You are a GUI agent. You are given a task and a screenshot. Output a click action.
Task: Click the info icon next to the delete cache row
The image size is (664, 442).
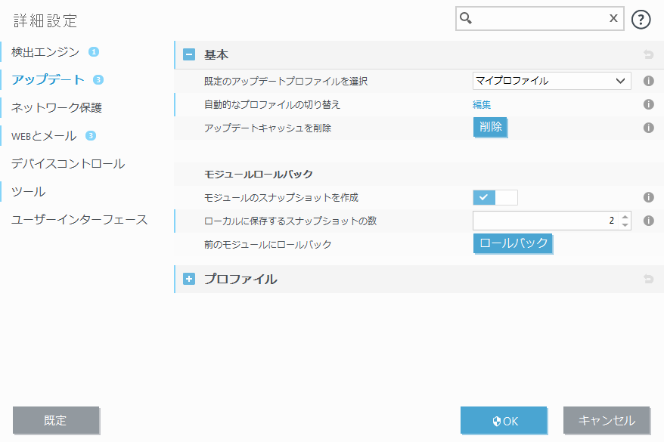(648, 128)
